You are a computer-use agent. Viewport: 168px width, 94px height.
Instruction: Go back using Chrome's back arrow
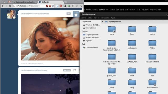pos(3,6)
